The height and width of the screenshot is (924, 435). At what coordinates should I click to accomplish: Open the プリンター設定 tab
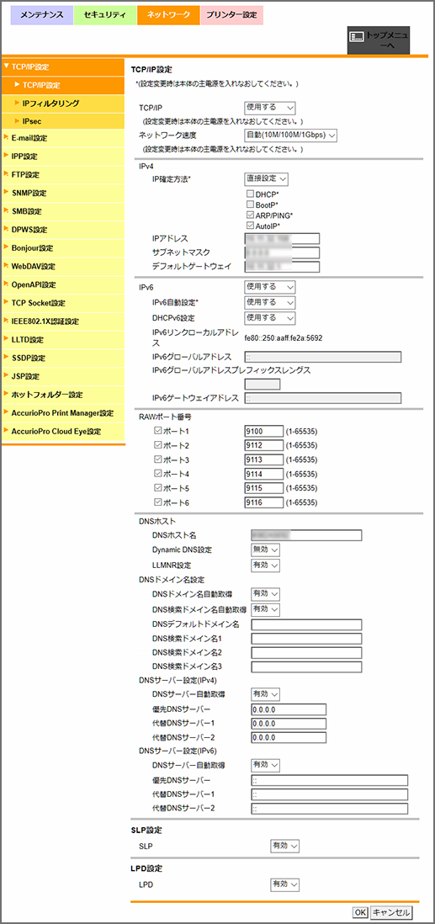point(231,15)
